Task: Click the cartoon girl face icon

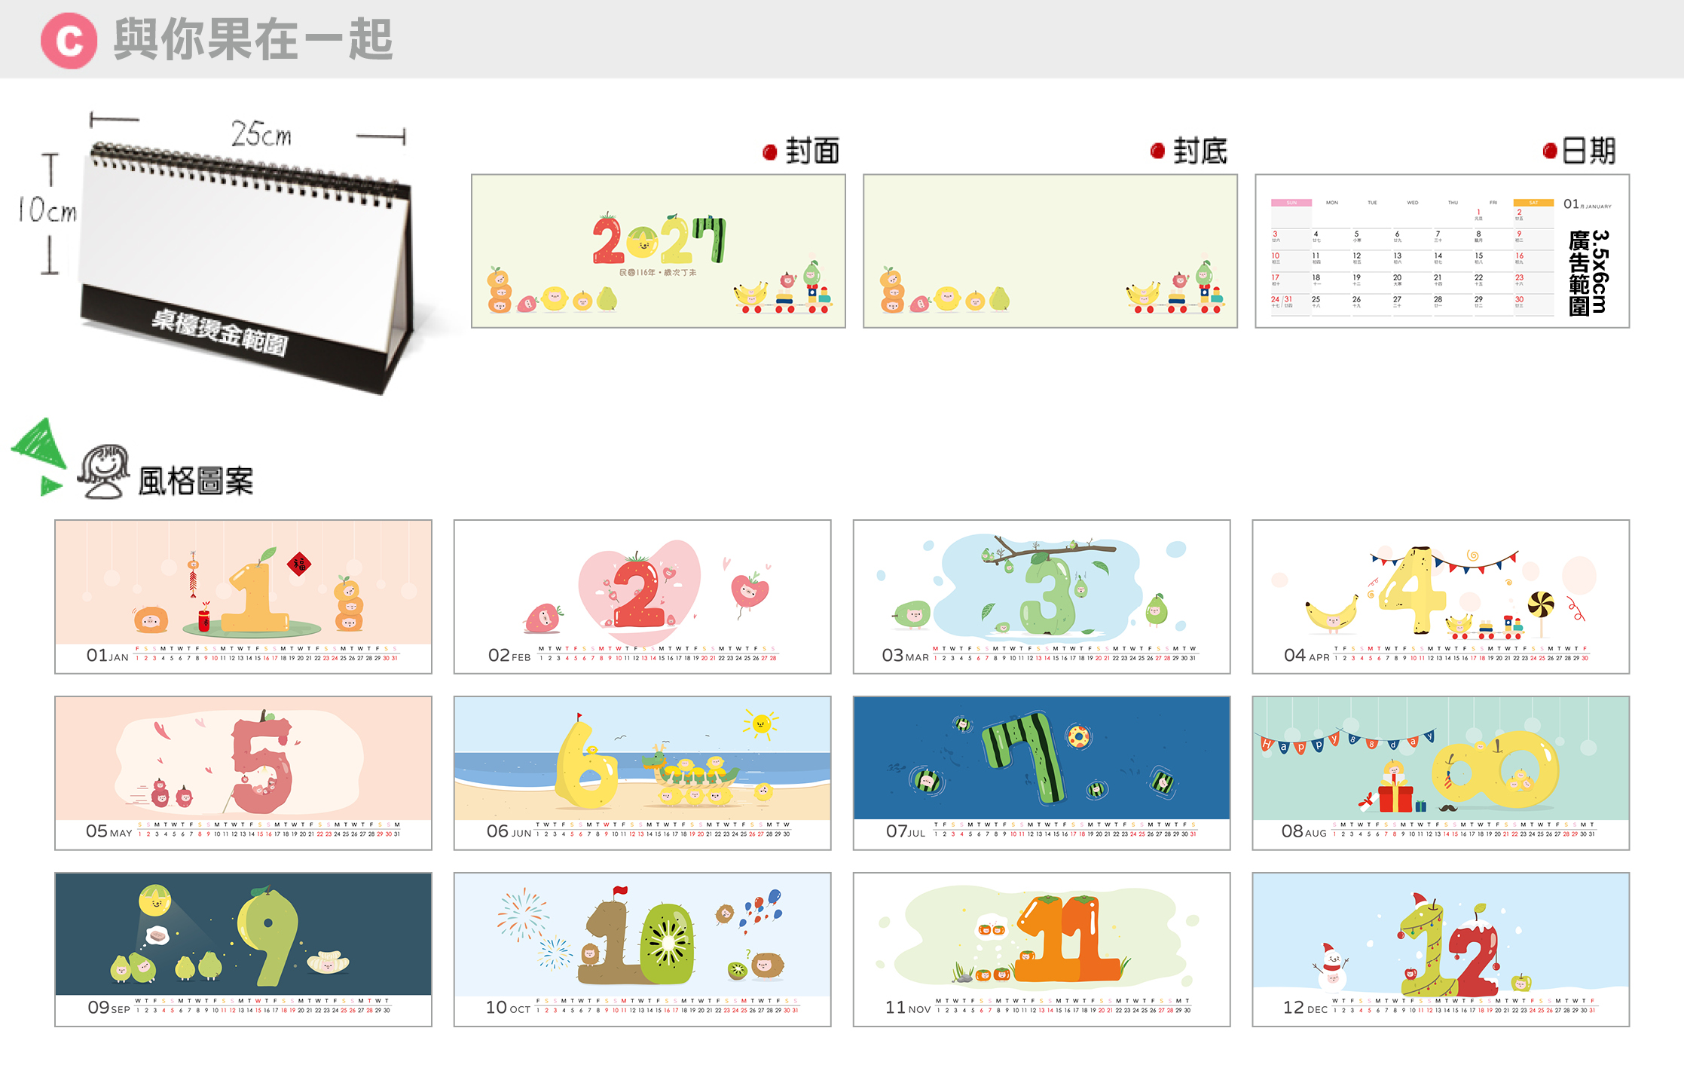Action: tap(104, 472)
